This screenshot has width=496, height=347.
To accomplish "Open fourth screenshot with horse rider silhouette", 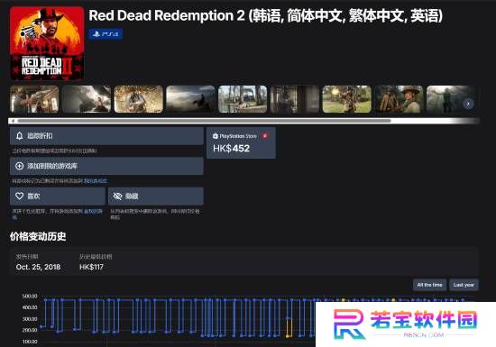I will (190, 99).
